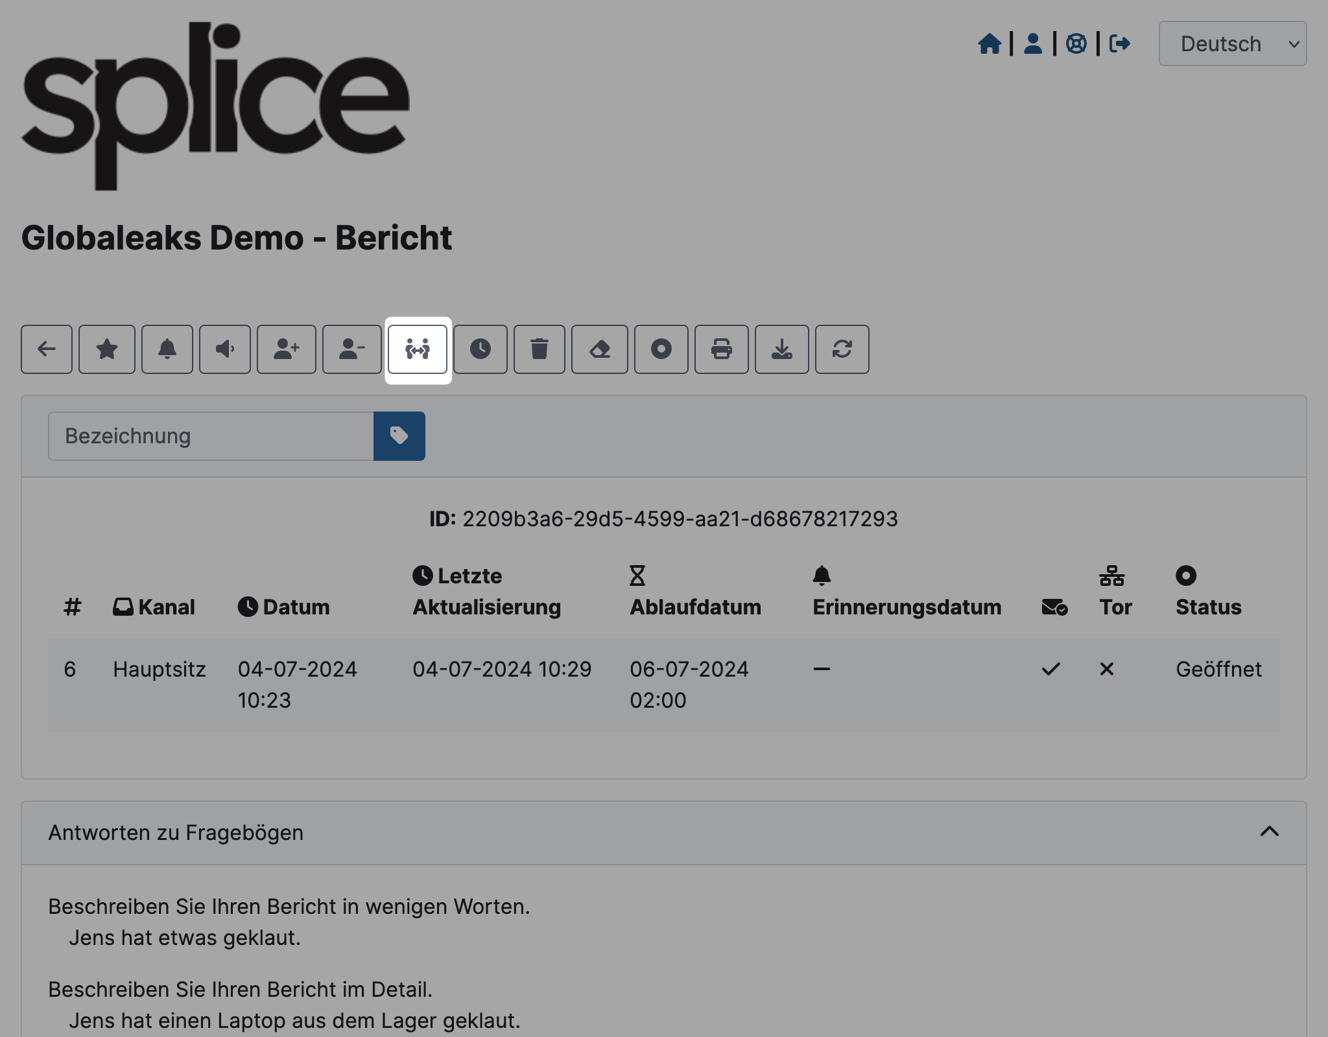Click the star/bookmark icon

point(107,349)
